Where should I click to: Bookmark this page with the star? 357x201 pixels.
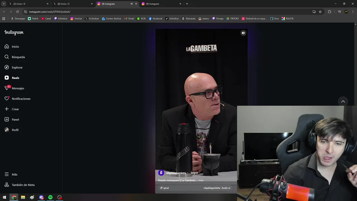(x=320, y=12)
